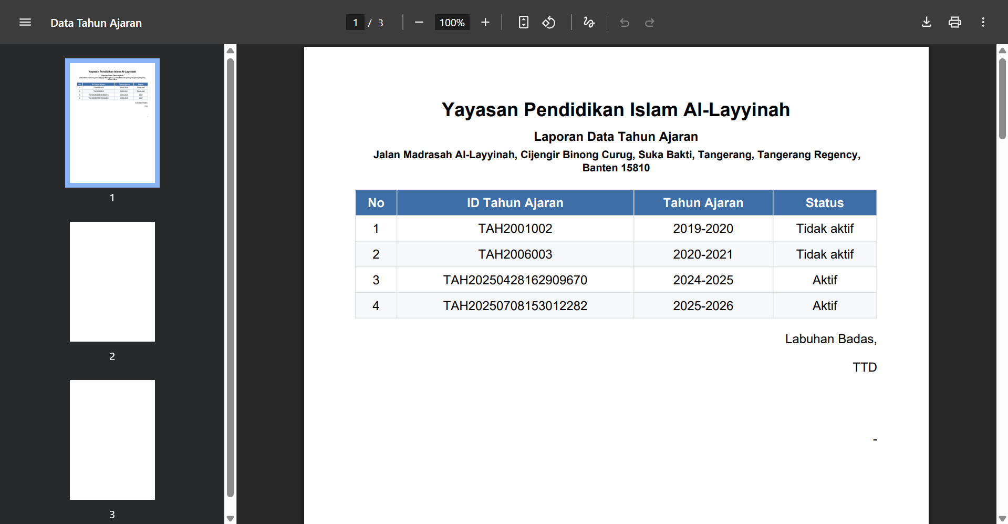Click the sidebar scroll-down arrow
The image size is (1008, 524).
pyautogui.click(x=230, y=518)
